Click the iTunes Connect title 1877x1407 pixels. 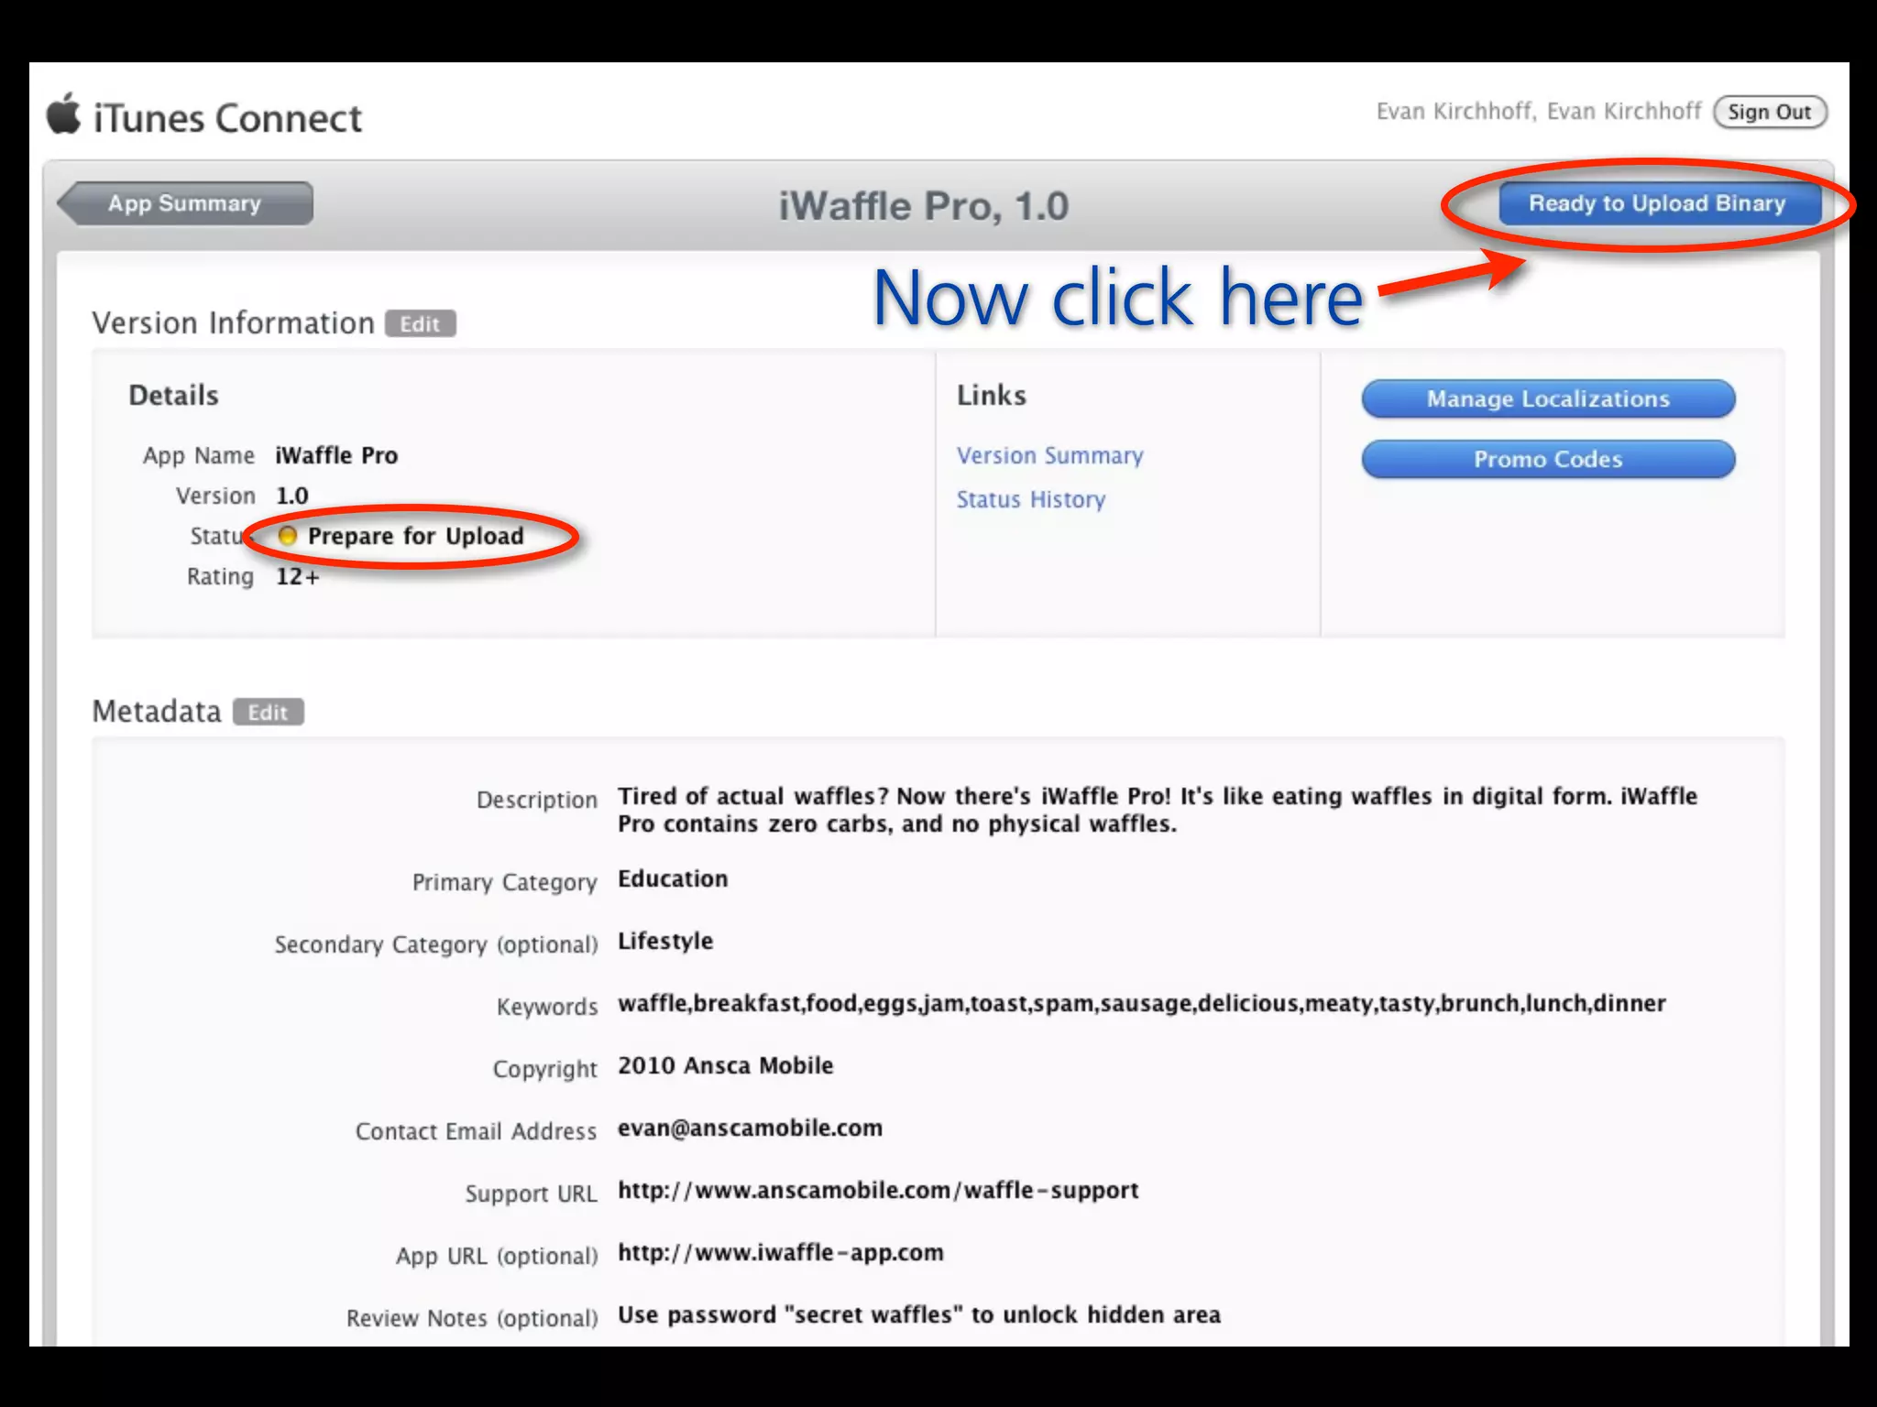coord(227,119)
